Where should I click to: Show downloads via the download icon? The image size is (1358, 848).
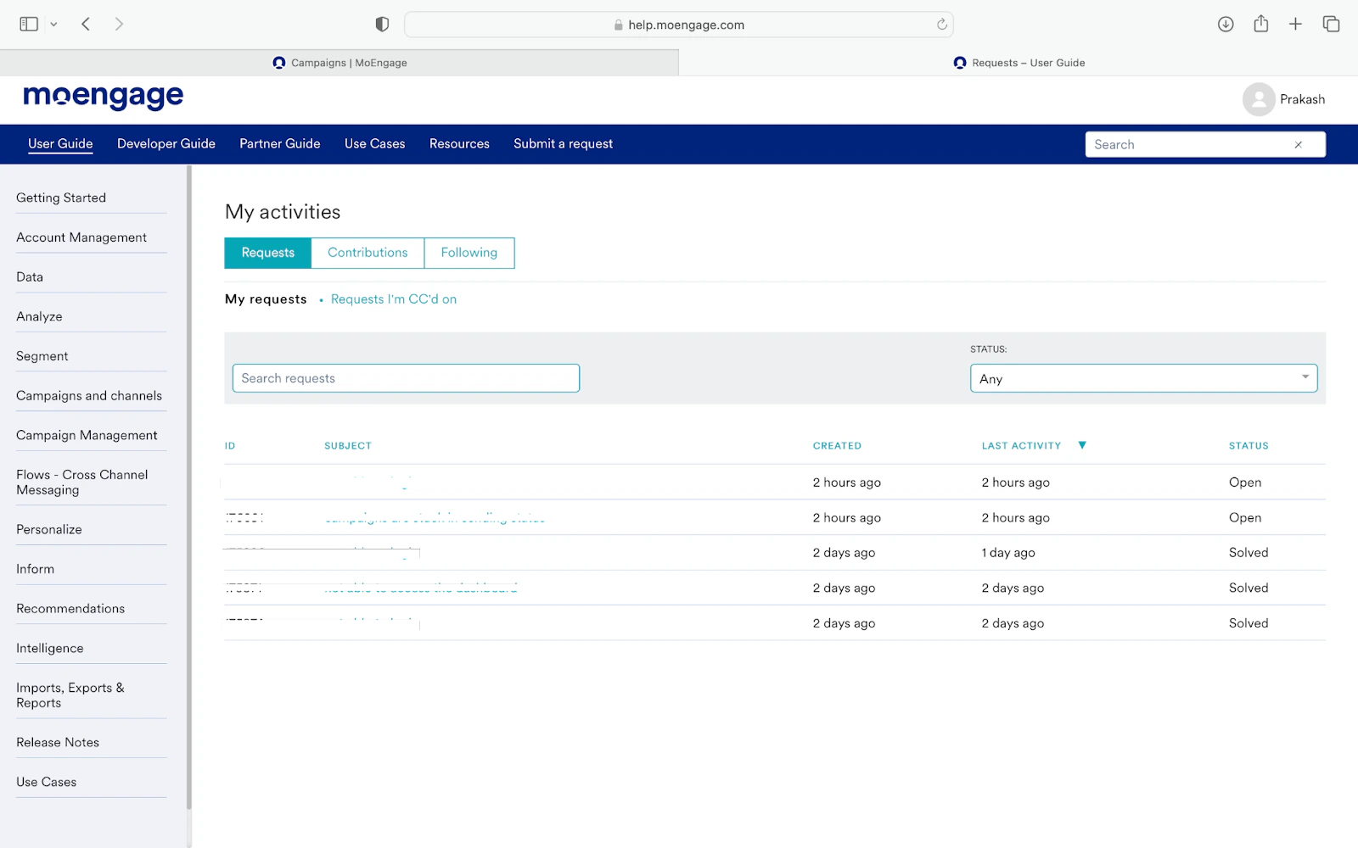[x=1226, y=25]
